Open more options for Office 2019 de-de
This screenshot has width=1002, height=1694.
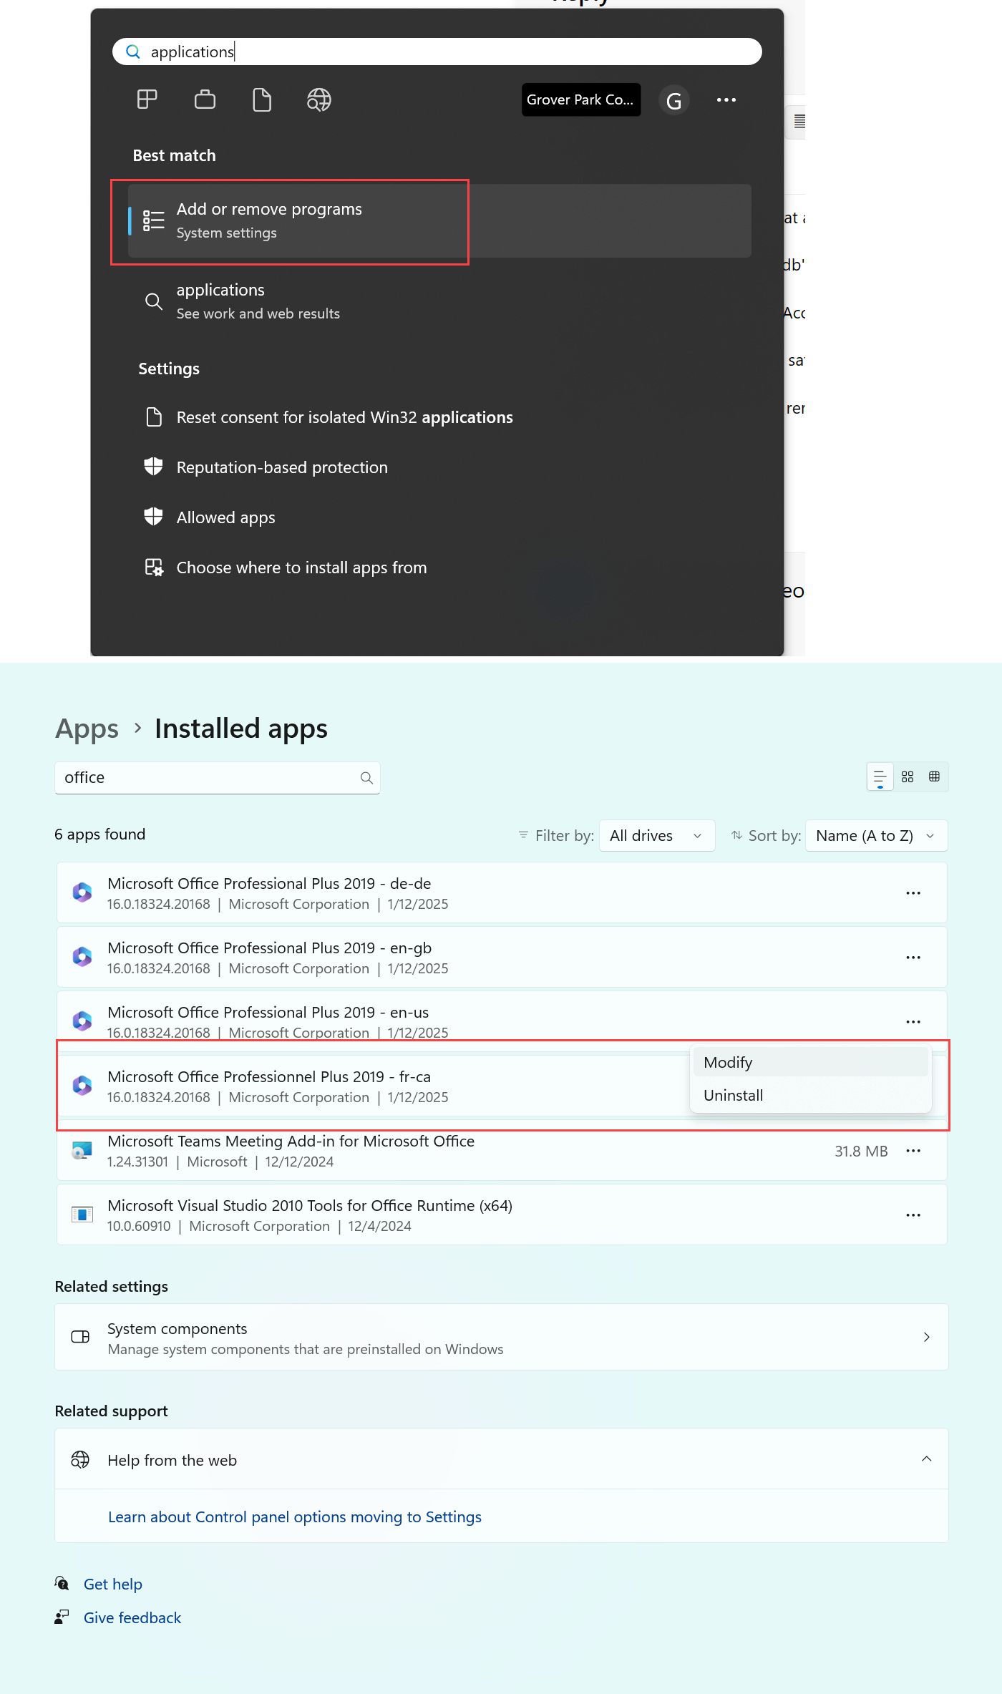tap(913, 893)
